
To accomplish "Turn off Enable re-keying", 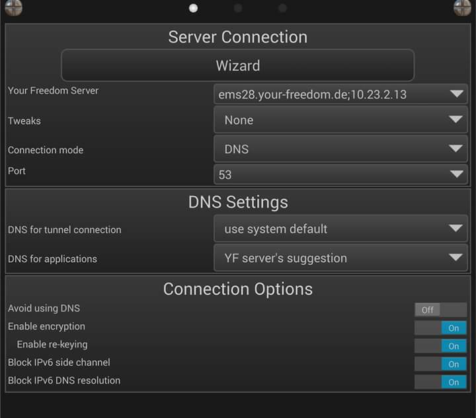I will [440, 346].
